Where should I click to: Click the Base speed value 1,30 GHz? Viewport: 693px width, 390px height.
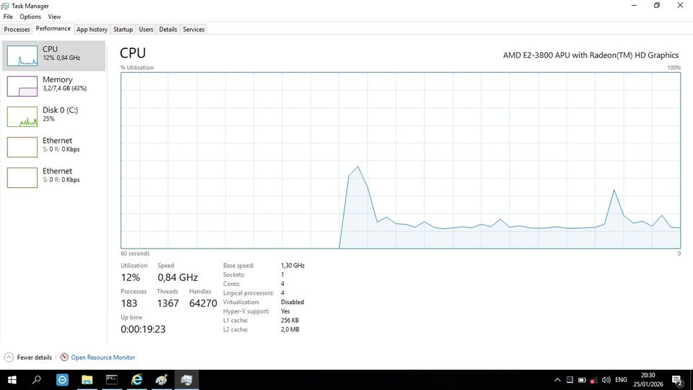click(x=292, y=266)
